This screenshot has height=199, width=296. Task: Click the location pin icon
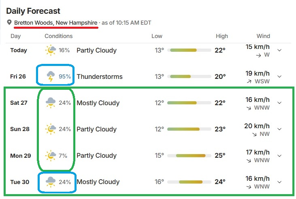point(9,22)
